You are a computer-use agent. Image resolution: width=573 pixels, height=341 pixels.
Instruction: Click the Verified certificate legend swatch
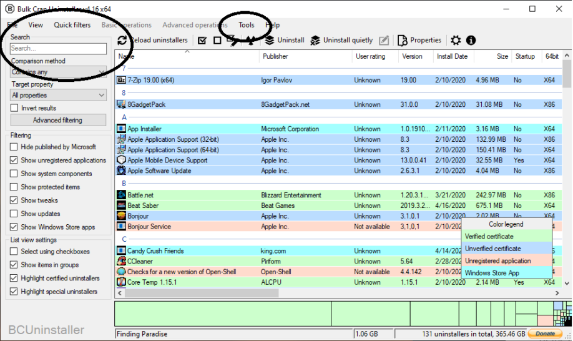(507, 237)
